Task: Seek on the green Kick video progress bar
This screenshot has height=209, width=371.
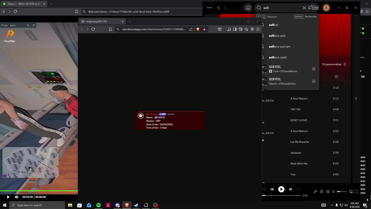Action: click(39, 191)
